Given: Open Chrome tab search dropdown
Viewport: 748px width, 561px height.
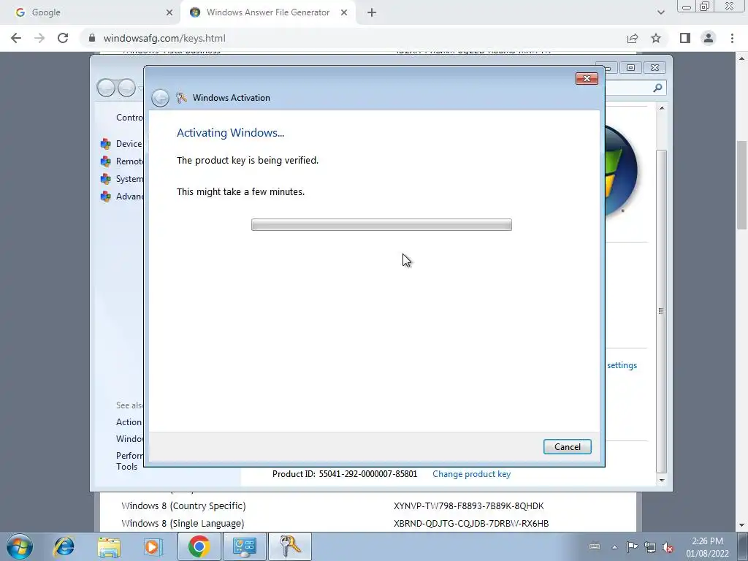Looking at the screenshot, I should click(660, 12).
